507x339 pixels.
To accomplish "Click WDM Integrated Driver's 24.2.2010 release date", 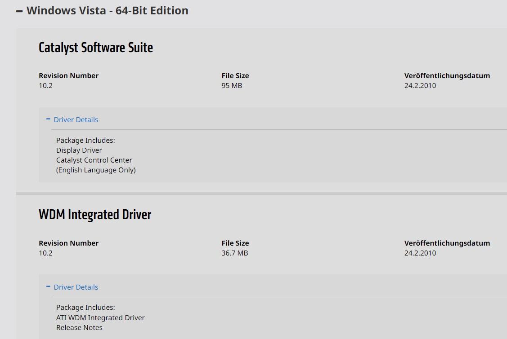I will coord(420,253).
